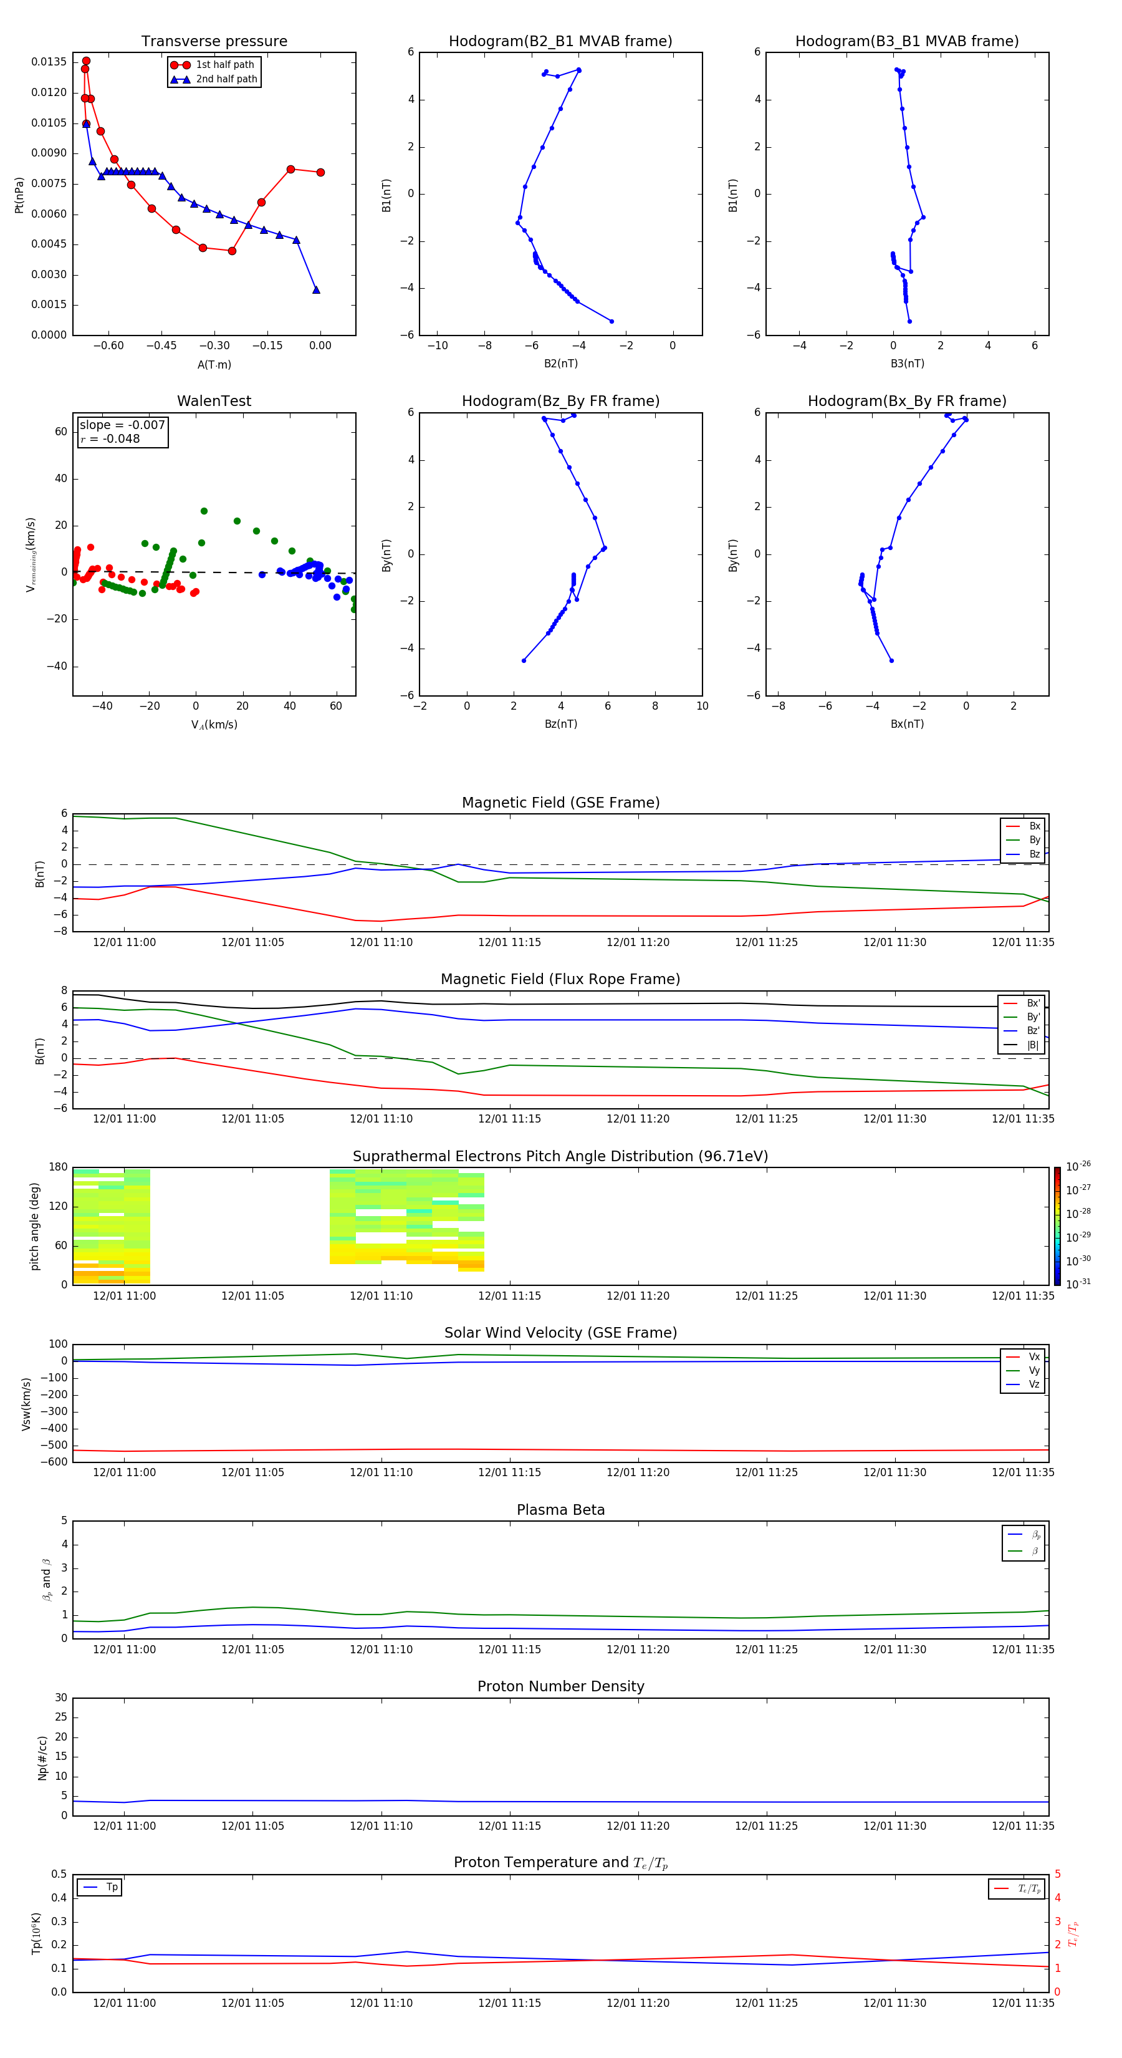
Task: Click the "Pt(nPa)" y-axis label
Action: tap(19, 195)
